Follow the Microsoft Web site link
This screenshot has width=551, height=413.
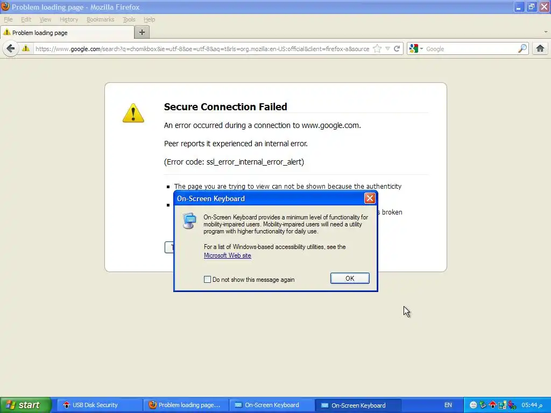point(228,255)
